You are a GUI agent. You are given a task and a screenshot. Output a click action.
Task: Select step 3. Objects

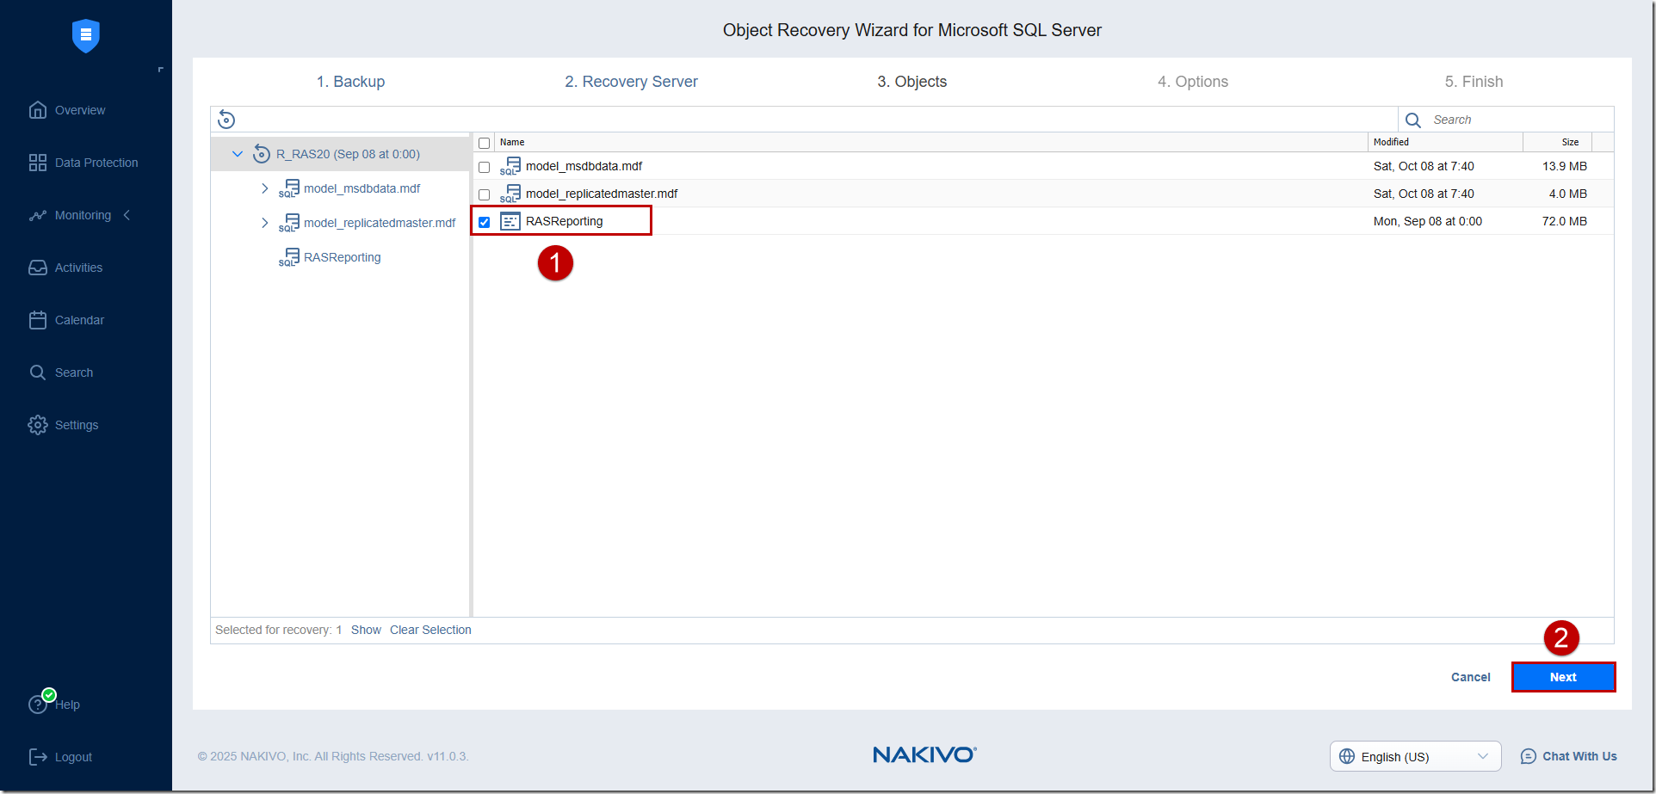tap(912, 82)
